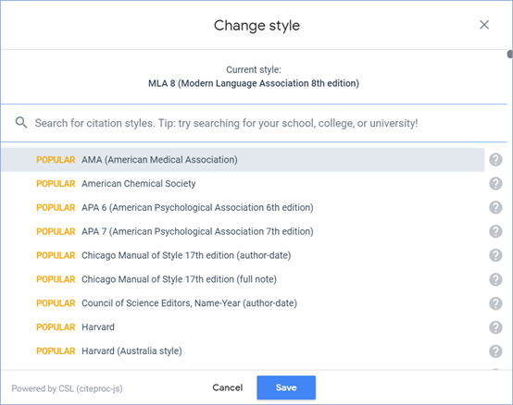Image resolution: width=513 pixels, height=405 pixels.
Task: Focus the citation styles search field
Action: pyautogui.click(x=254, y=123)
